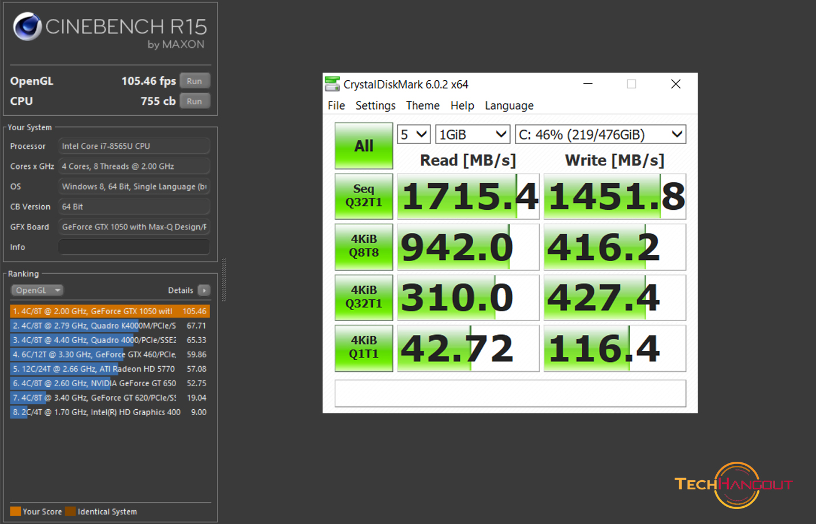Run the OpenGL benchmark
The height and width of the screenshot is (524, 816).
click(x=194, y=81)
